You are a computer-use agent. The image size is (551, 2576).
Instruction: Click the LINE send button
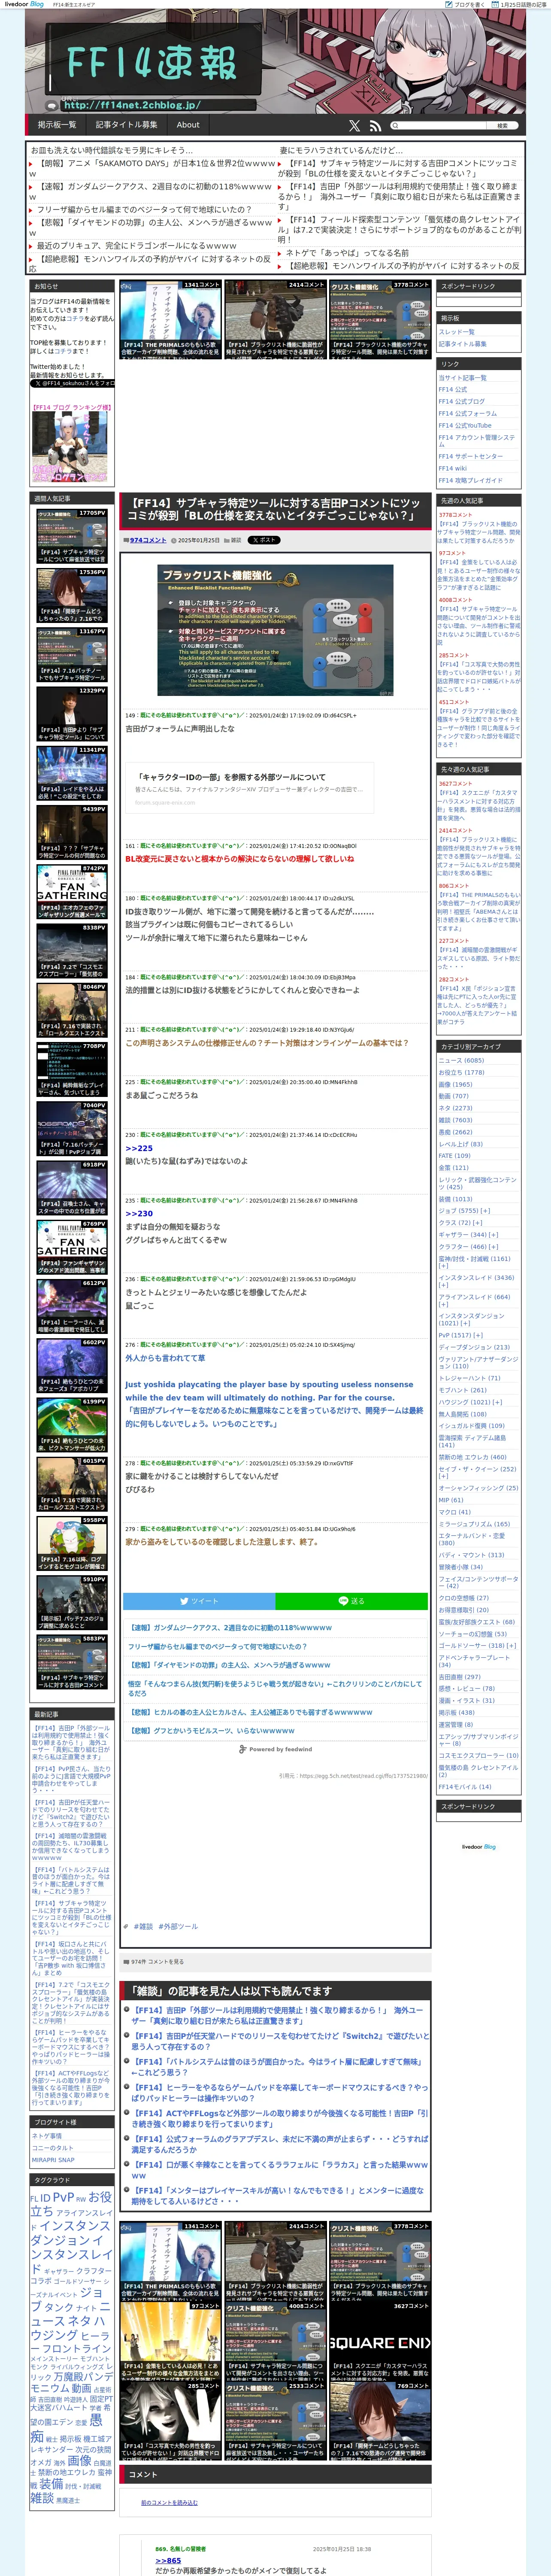(352, 1601)
